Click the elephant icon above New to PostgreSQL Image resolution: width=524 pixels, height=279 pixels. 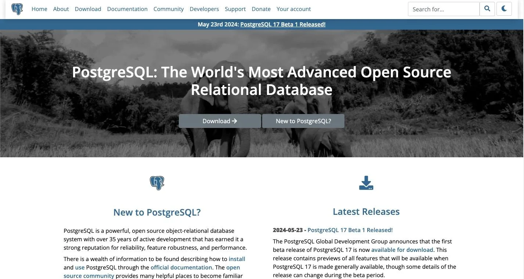click(x=157, y=183)
